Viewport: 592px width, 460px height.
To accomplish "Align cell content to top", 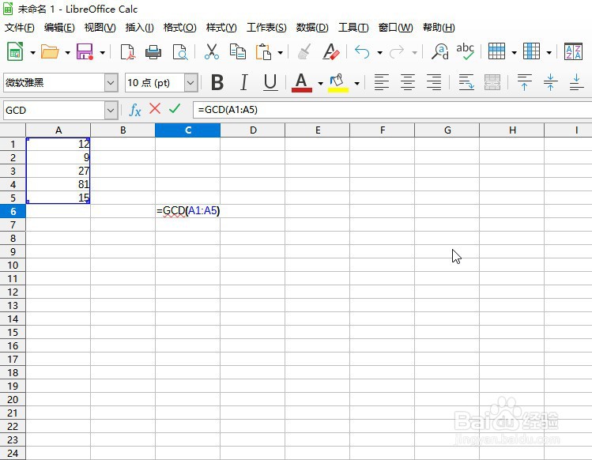I will pos(524,82).
